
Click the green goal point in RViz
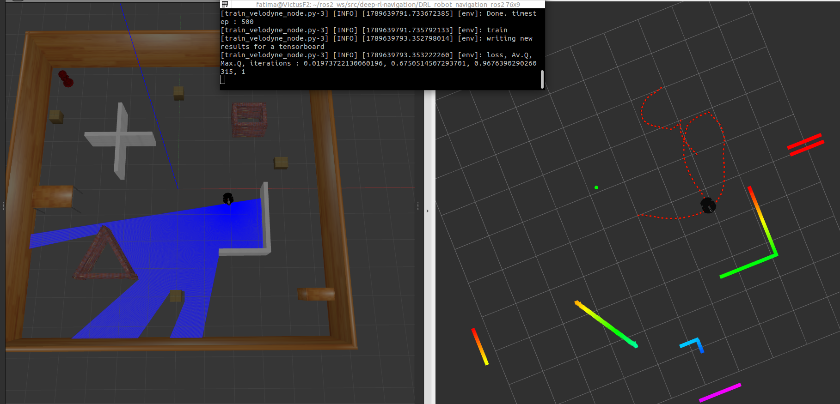pos(596,187)
